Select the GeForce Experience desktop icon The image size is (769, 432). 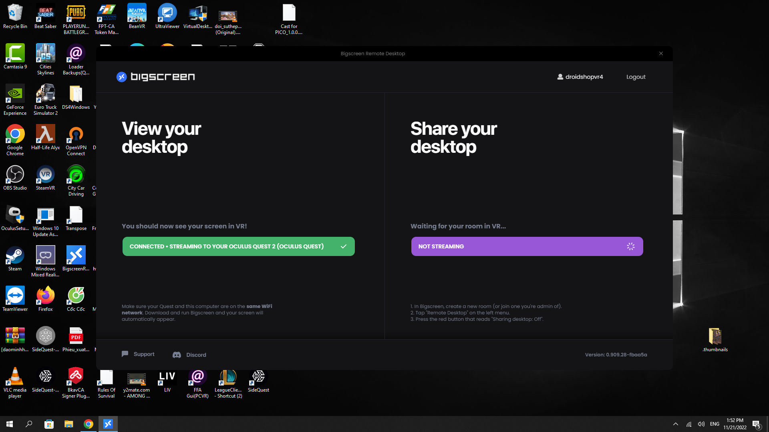15,100
